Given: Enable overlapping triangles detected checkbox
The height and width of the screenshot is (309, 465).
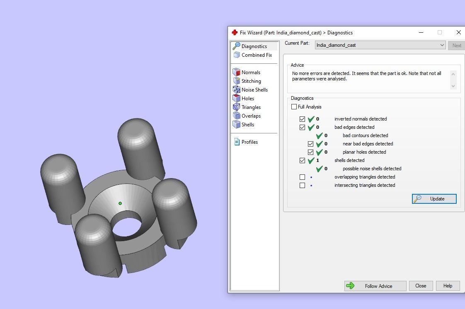Looking at the screenshot, I should [302, 177].
